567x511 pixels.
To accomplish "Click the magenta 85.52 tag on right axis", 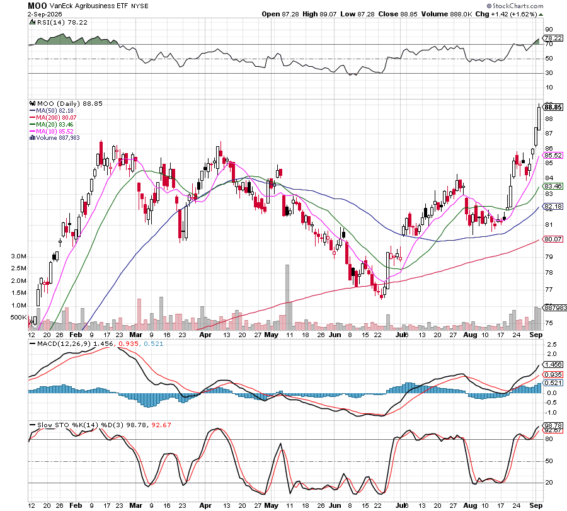I will pyautogui.click(x=553, y=156).
